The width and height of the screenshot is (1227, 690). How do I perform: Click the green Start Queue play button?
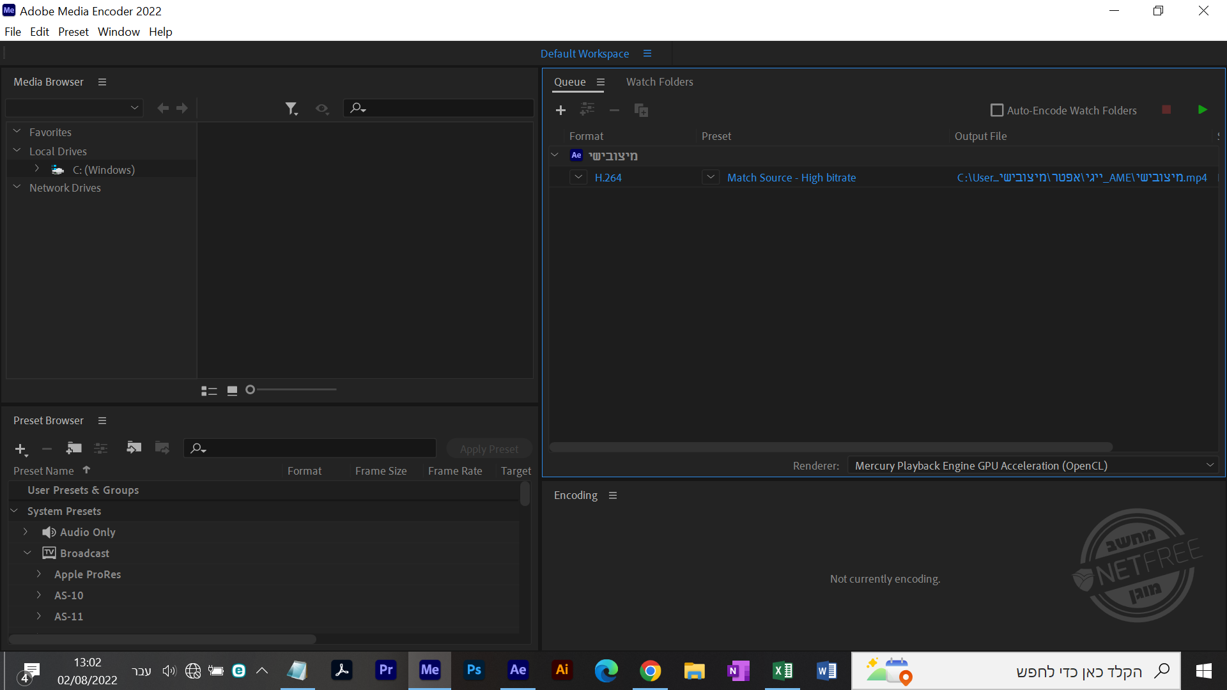pos(1202,110)
